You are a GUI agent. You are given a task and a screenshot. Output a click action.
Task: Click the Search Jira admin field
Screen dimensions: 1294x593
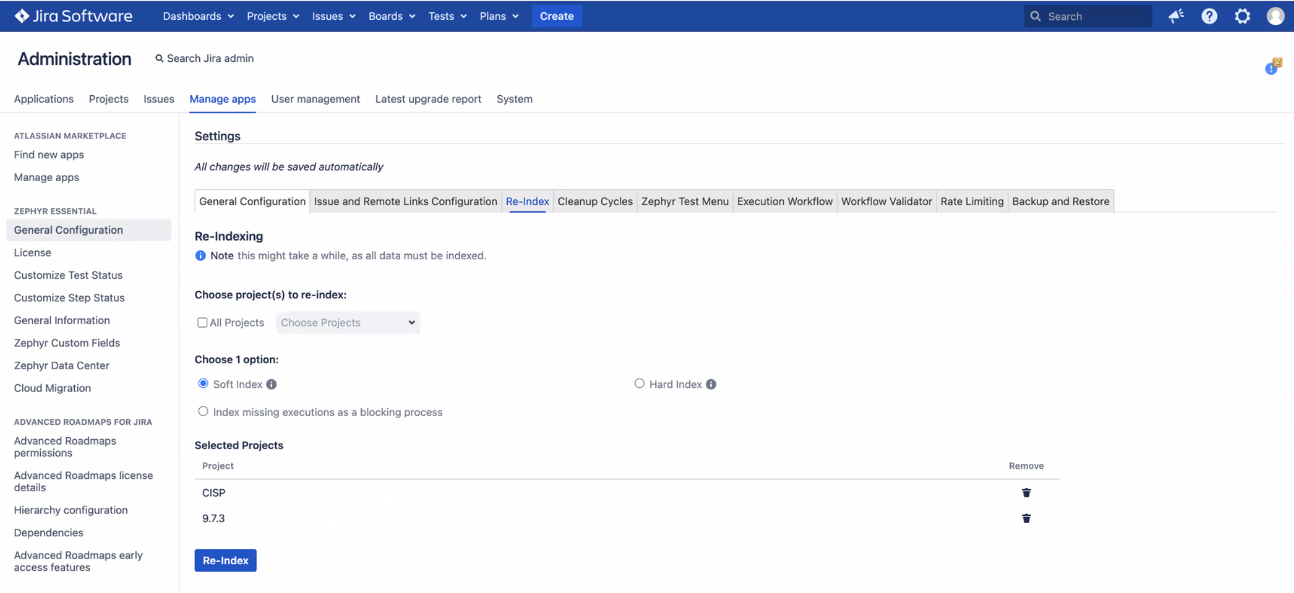point(210,58)
